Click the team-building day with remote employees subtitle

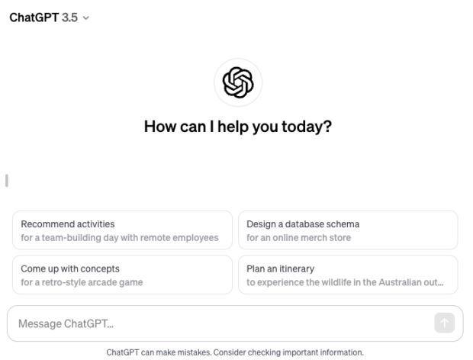(119, 237)
